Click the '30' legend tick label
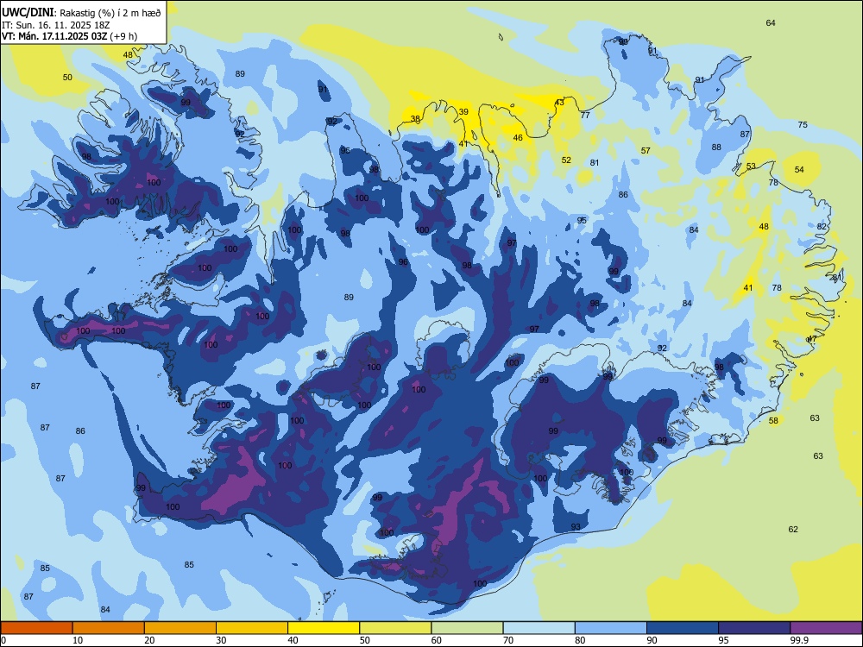This screenshot has height=647, width=863. tap(221, 640)
